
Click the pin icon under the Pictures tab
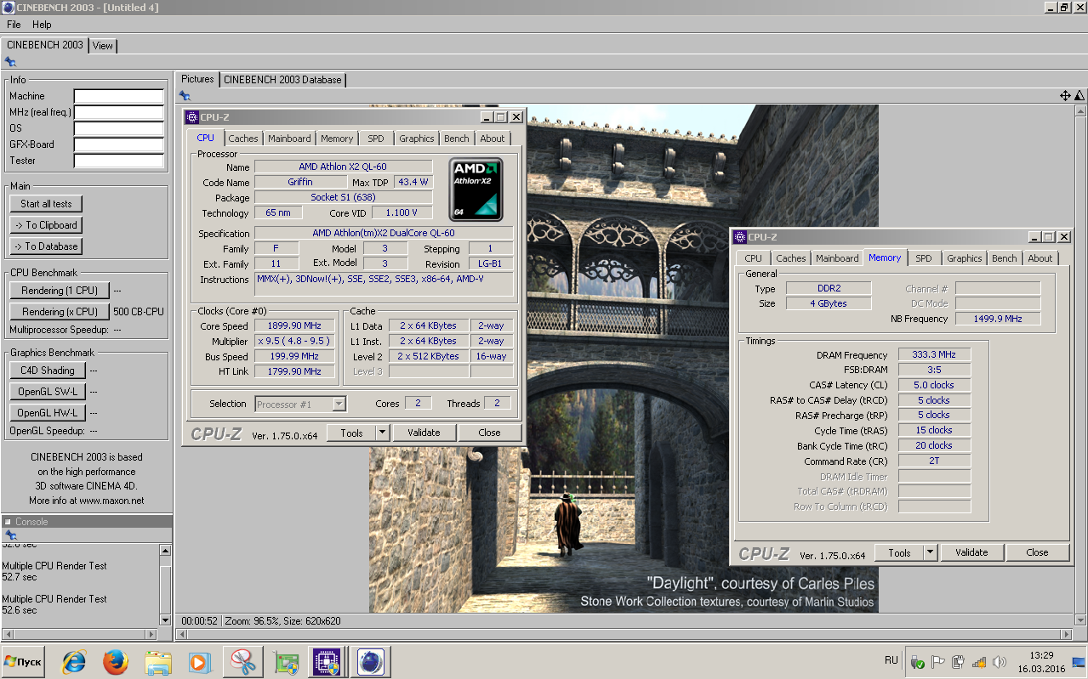click(185, 96)
